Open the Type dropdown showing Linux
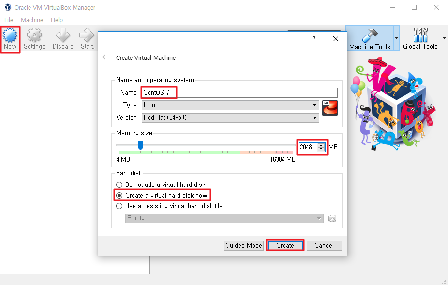This screenshot has width=448, height=285. [230, 105]
